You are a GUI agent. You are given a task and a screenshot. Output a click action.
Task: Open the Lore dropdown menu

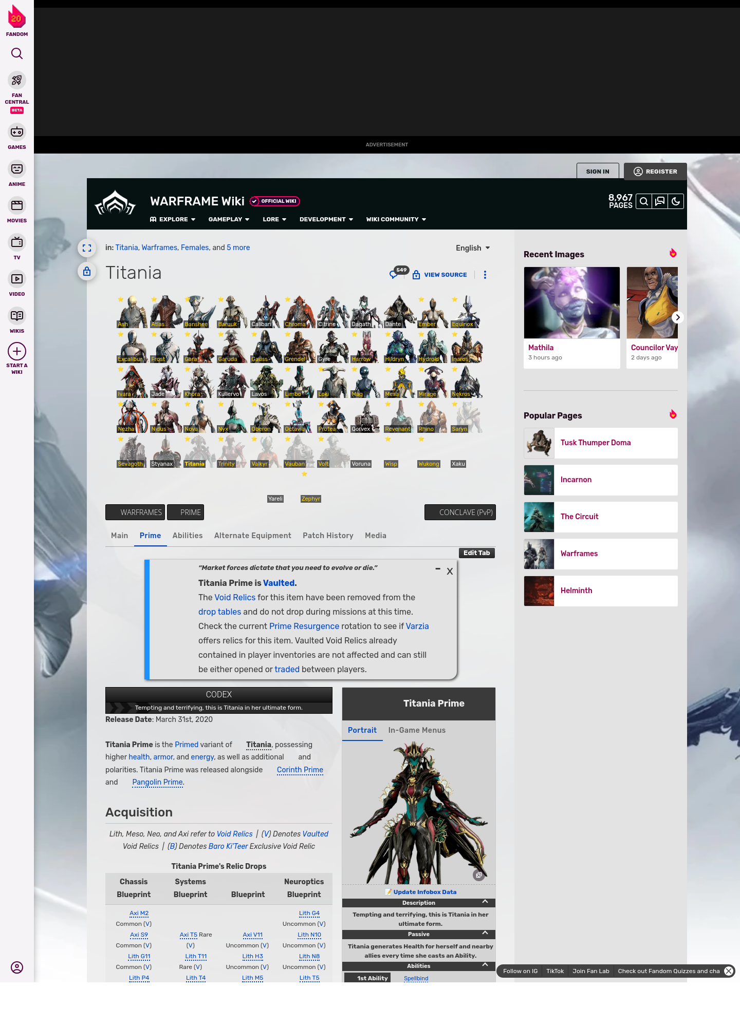(x=274, y=219)
